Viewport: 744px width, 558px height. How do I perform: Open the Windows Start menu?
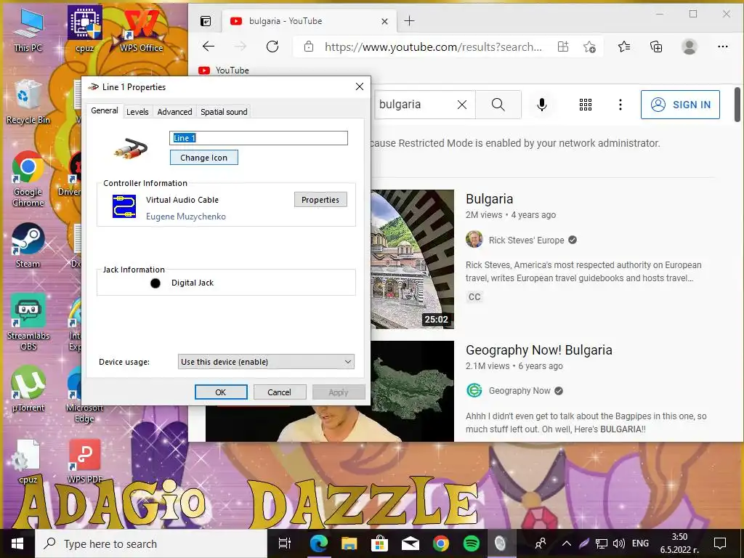[17, 543]
